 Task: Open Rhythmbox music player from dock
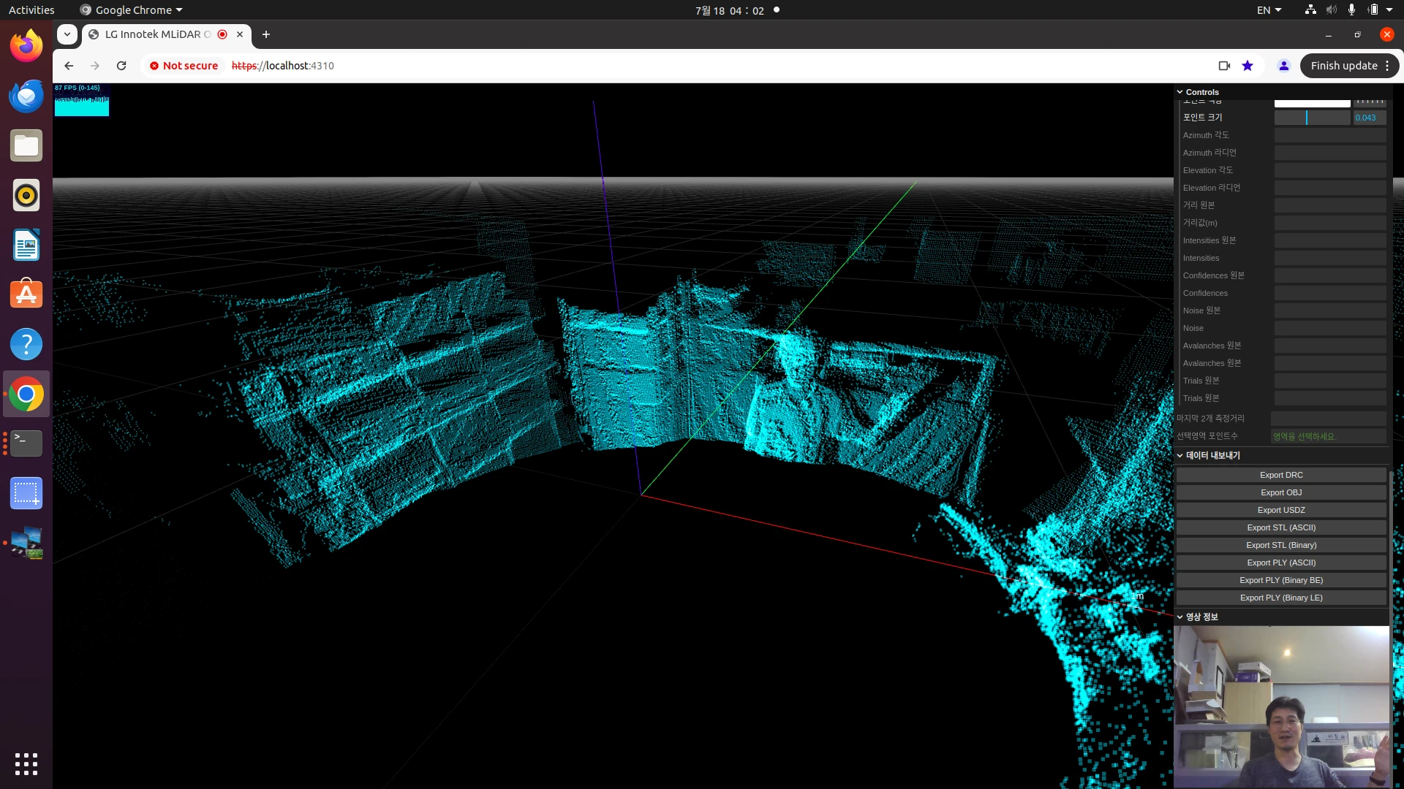(x=26, y=196)
